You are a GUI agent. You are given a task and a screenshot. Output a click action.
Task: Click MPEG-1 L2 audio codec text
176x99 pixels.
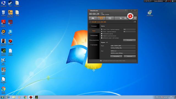coord(114,51)
